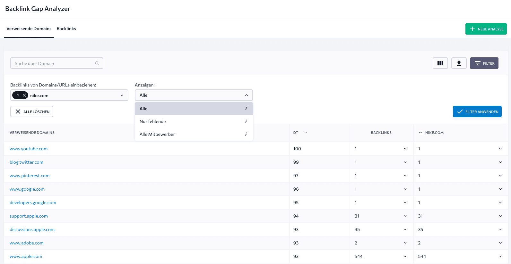The height and width of the screenshot is (264, 511).
Task: Click DT value 100 for www.youtube.com
Action: pyautogui.click(x=297, y=149)
